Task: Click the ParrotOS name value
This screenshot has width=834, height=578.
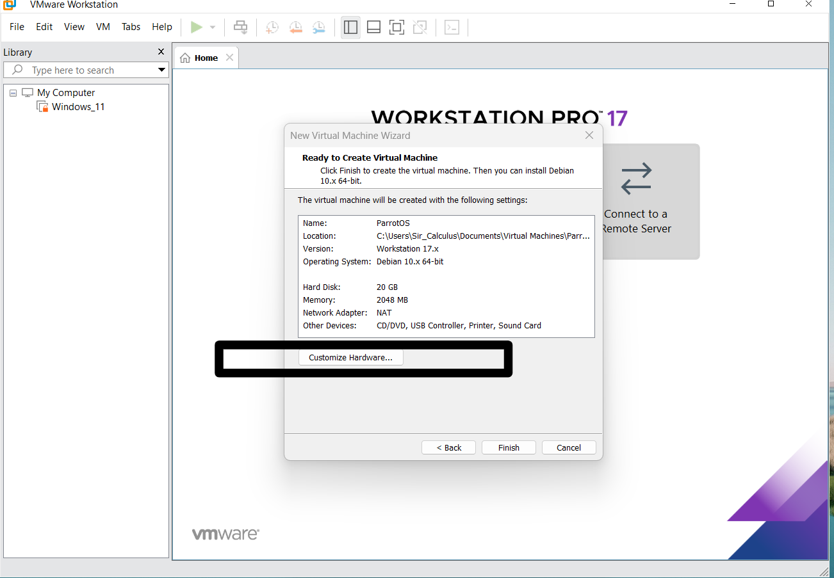Action: pyautogui.click(x=393, y=223)
